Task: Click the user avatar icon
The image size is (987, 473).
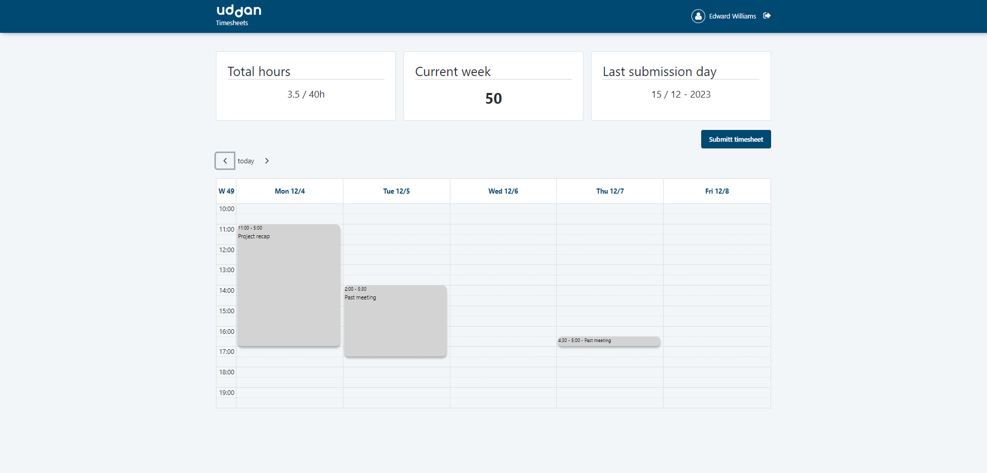Action: click(x=698, y=16)
